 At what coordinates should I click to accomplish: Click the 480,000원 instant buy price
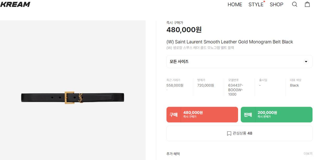click(x=184, y=30)
